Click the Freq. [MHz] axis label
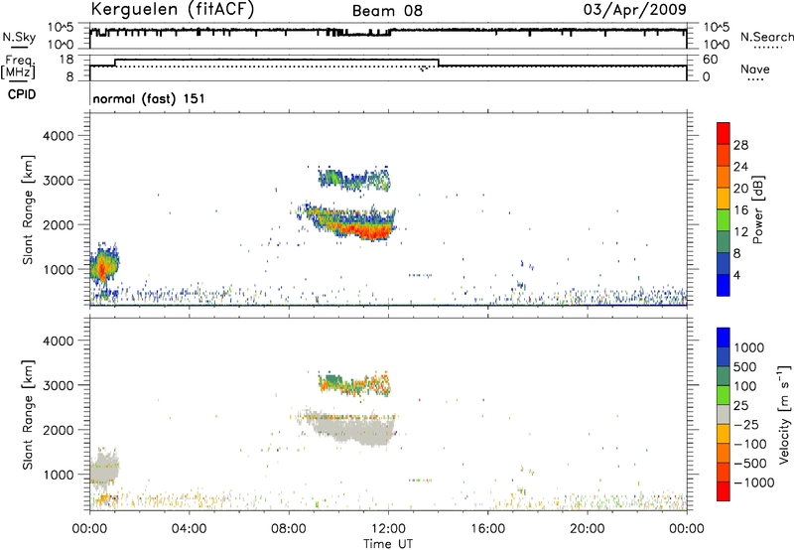The width and height of the screenshot is (794, 550). 18,67
